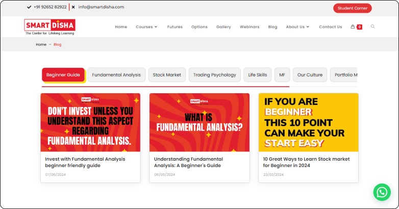Click the 23/03/2024 post date
The image size is (399, 209).
tap(273, 174)
